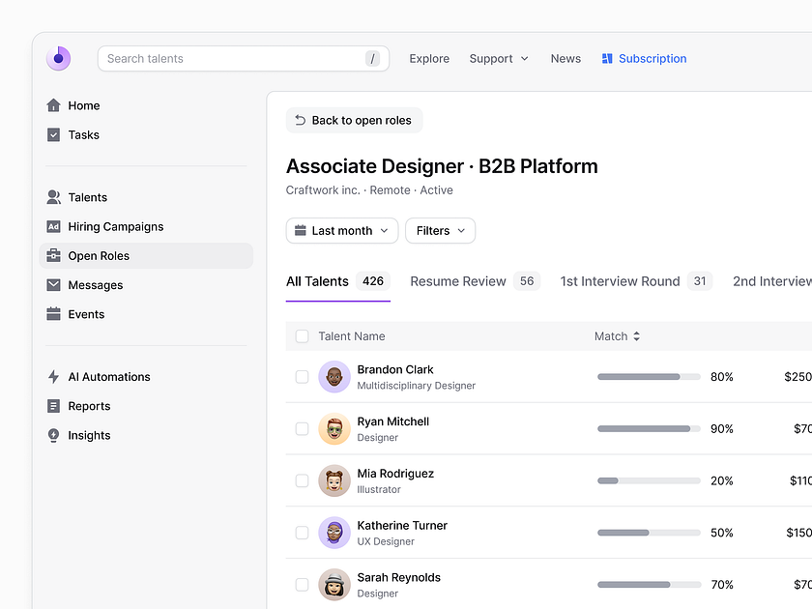Select the checkbox next to Brandon Clark

302,377
